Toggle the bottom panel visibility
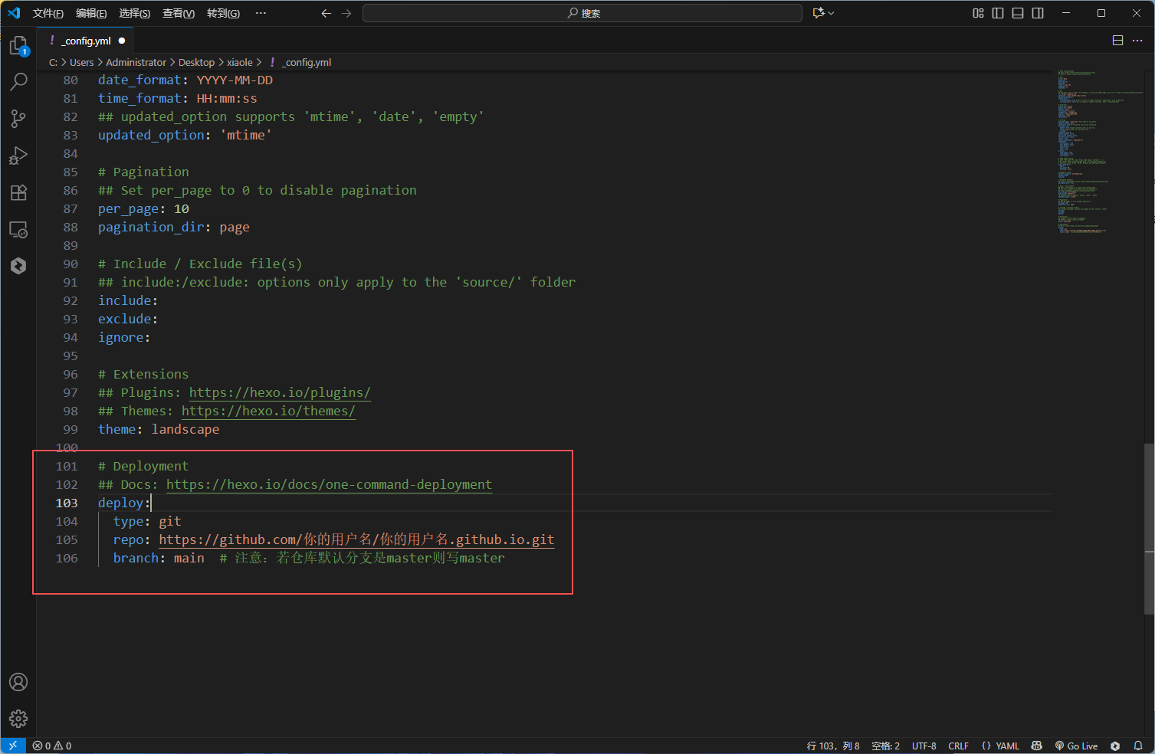The height and width of the screenshot is (754, 1155). pos(1018,13)
